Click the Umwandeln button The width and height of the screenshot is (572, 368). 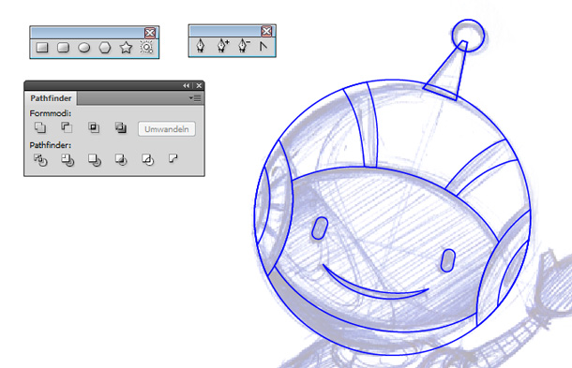click(x=167, y=129)
